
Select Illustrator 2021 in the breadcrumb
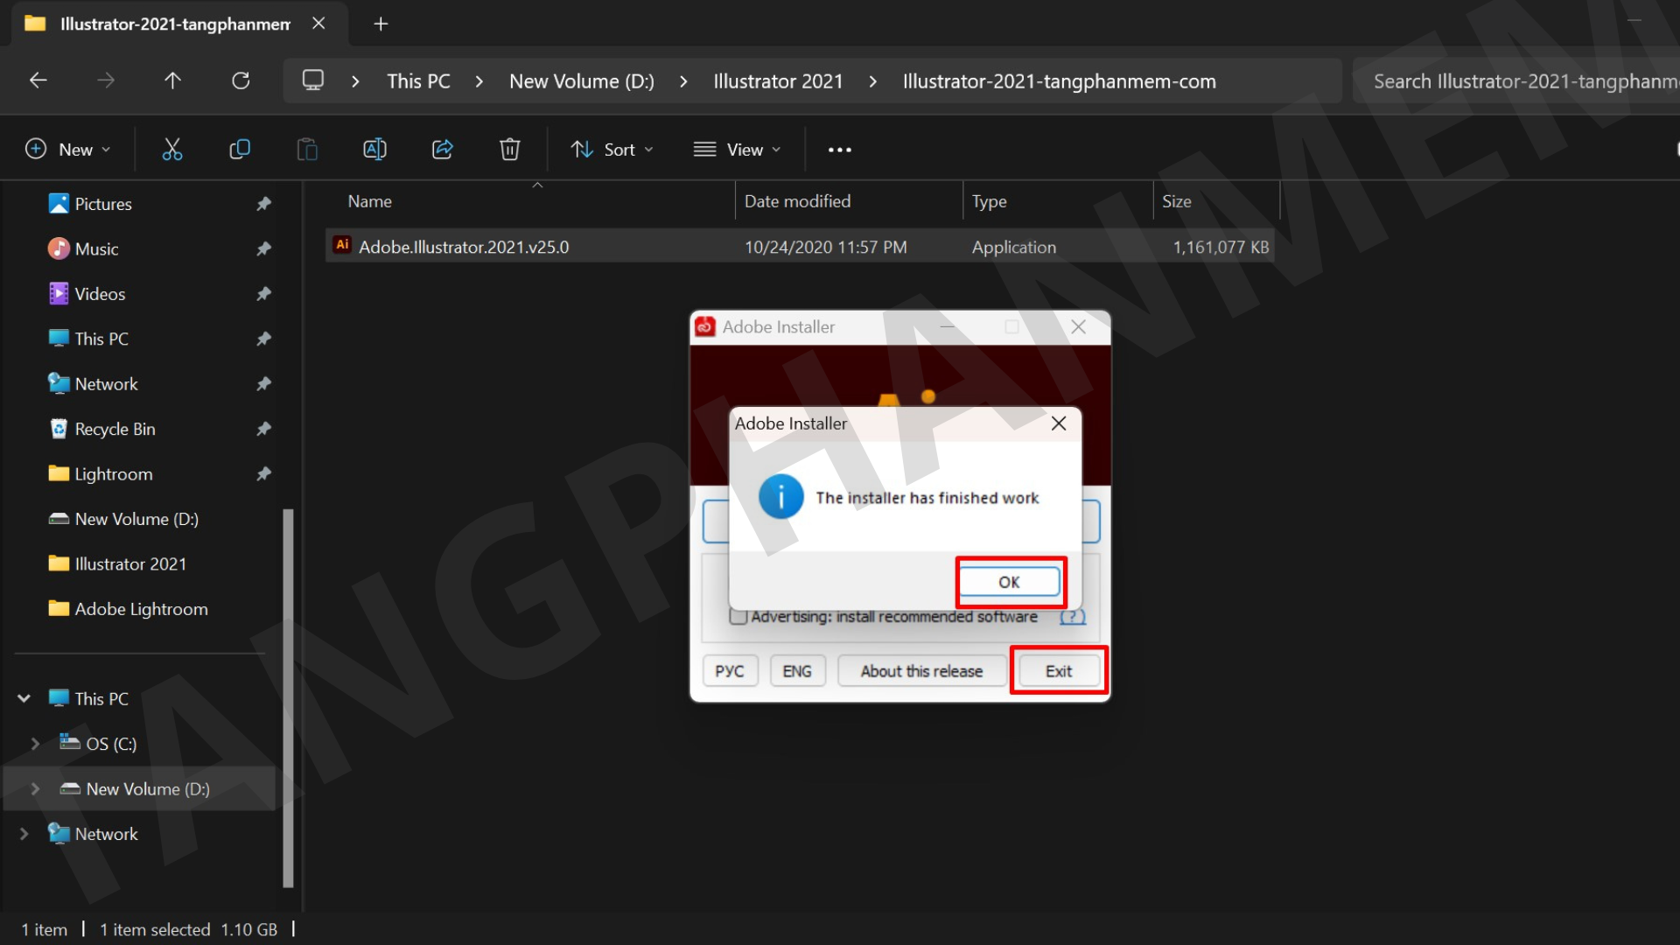click(x=778, y=81)
